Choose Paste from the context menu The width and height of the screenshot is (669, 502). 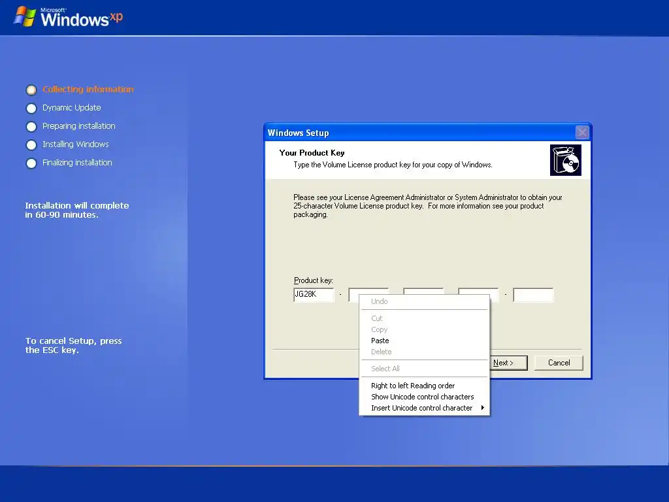click(x=424, y=341)
